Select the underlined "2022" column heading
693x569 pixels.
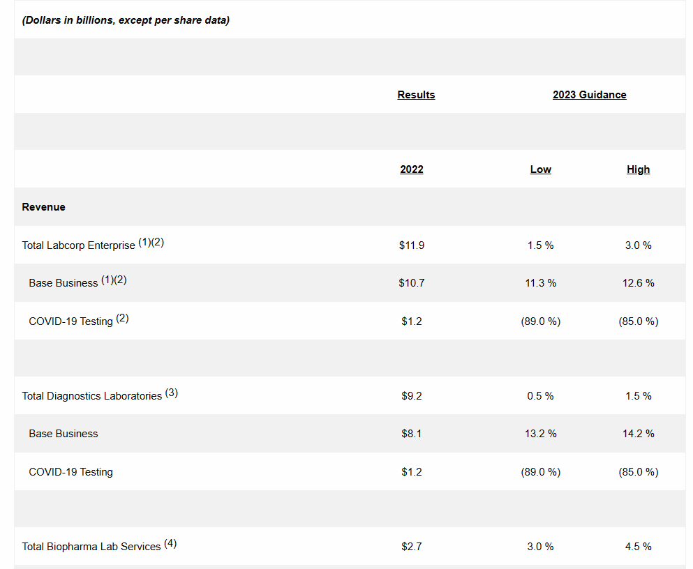click(x=412, y=169)
